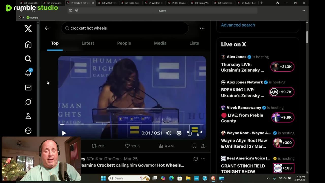This screenshot has height=183, width=325.
Task: Open File Explorer from taskbar
Action: pos(188,178)
